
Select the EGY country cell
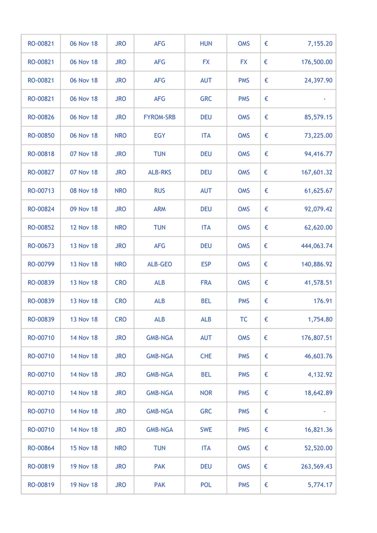[x=159, y=135]
